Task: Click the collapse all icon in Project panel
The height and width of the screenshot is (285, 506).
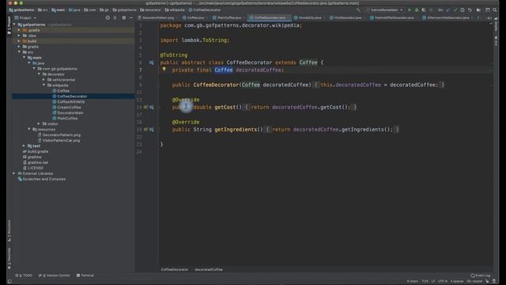Action: 115,17
